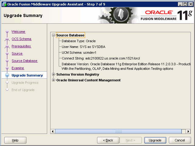Collapse the Source Database tree node

[x=53, y=35]
